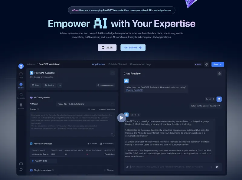Open the GitHub icon in sidebar
This screenshot has width=242, height=180.
tap(21, 170)
